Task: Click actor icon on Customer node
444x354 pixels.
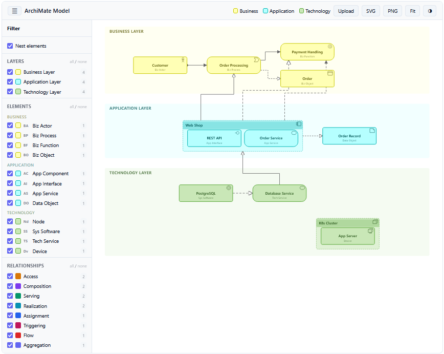Action: (183, 60)
